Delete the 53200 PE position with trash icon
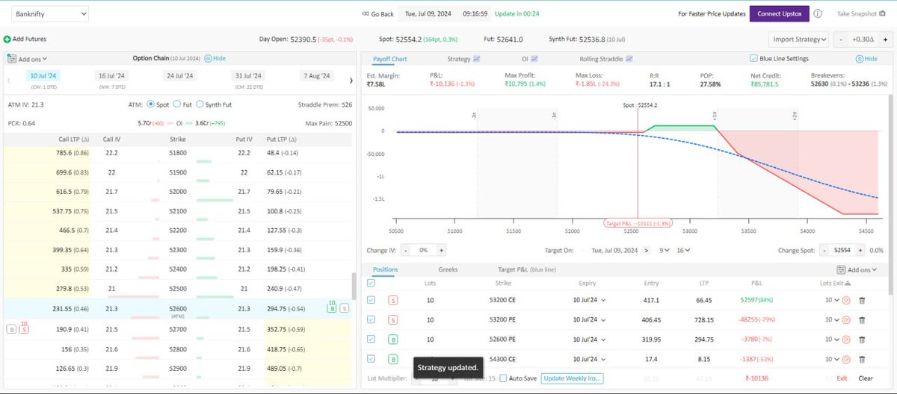 click(862, 319)
